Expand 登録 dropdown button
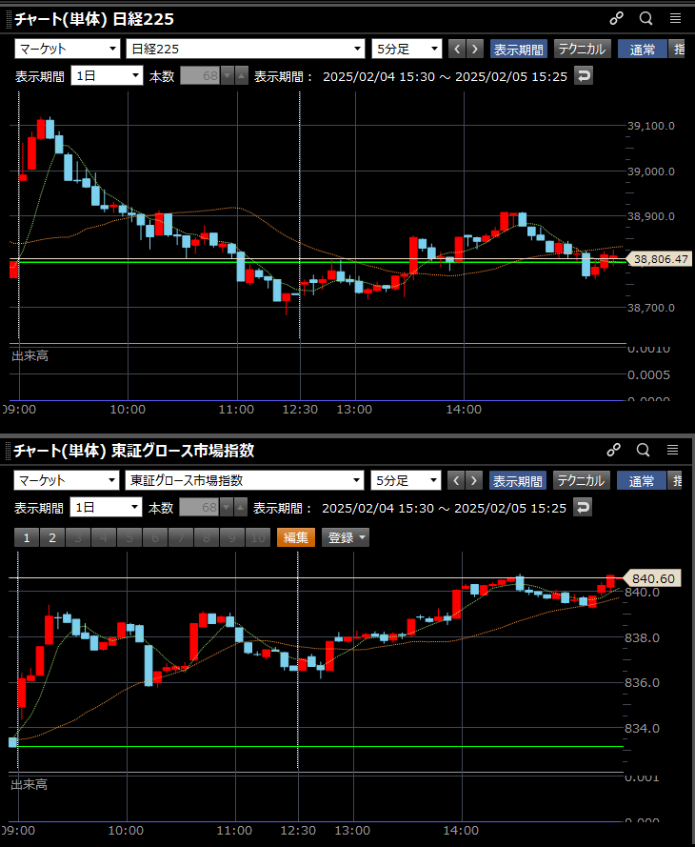The height and width of the screenshot is (847, 695). click(x=346, y=537)
